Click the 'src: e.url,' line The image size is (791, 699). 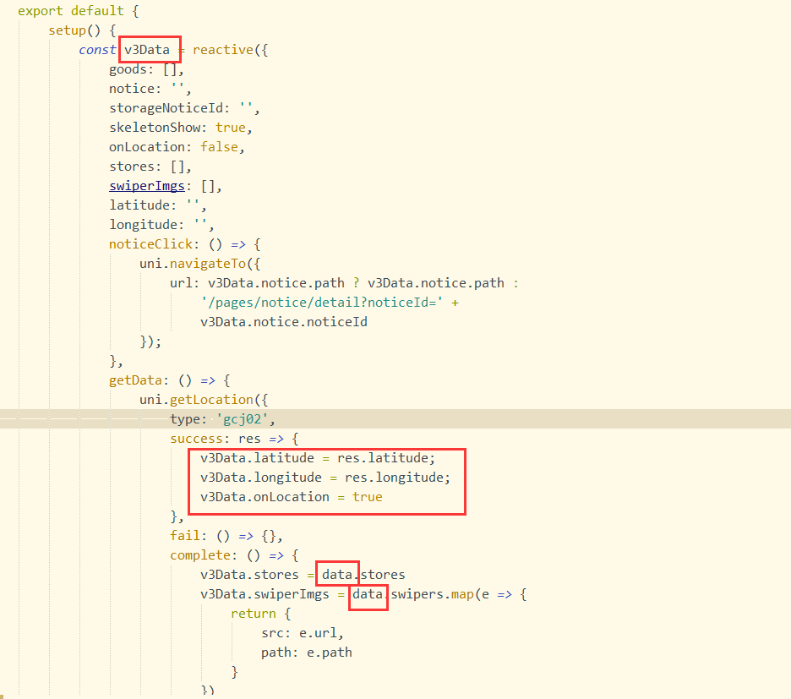point(303,633)
